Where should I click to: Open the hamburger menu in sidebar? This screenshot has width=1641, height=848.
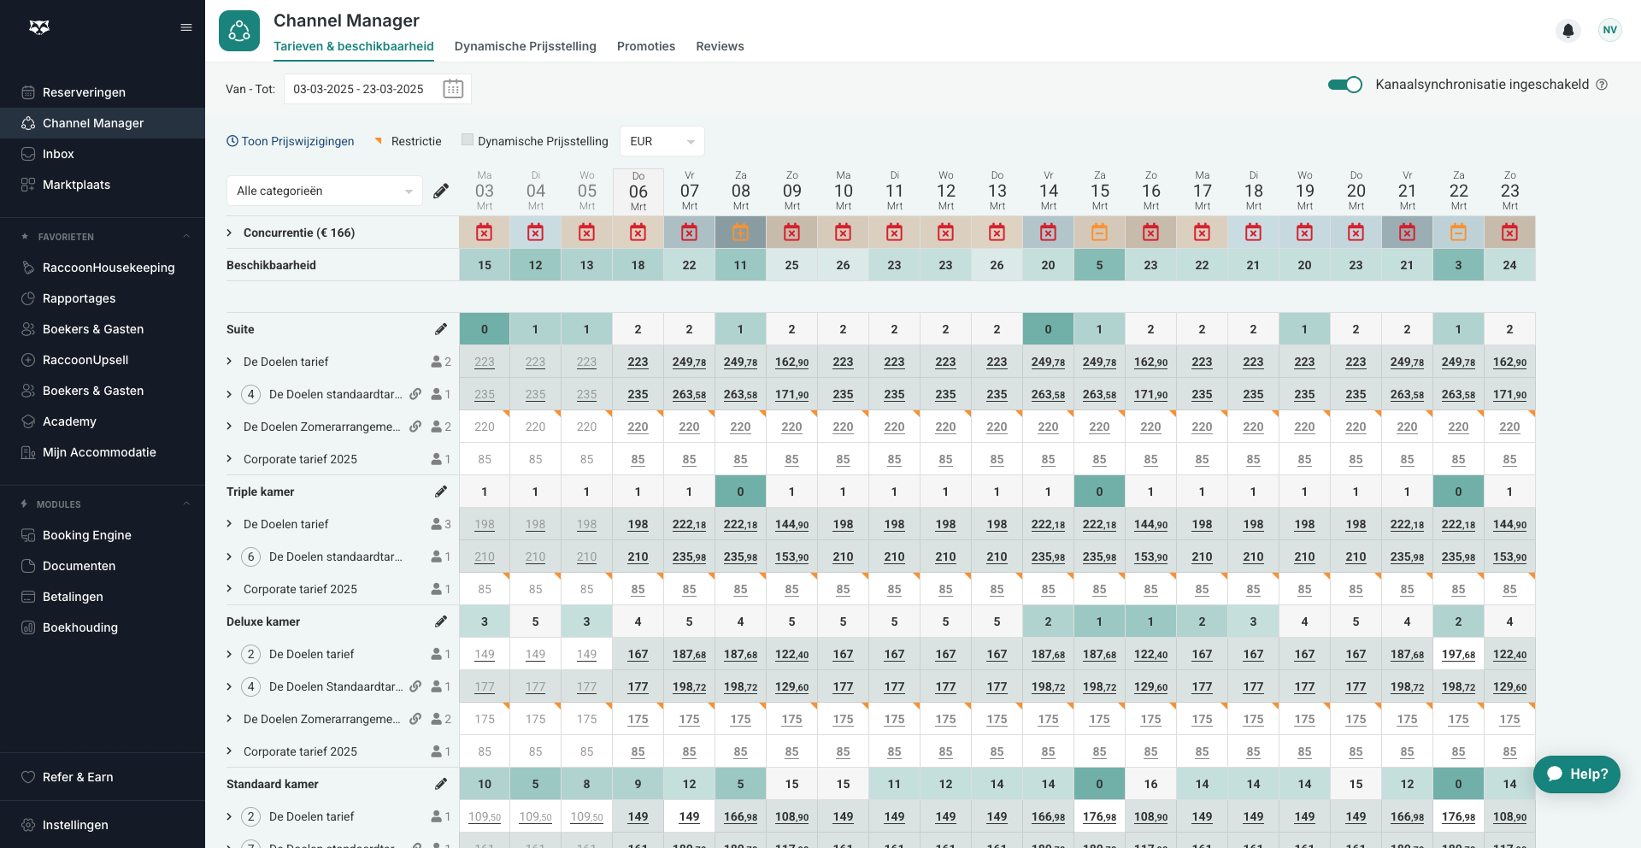(186, 27)
